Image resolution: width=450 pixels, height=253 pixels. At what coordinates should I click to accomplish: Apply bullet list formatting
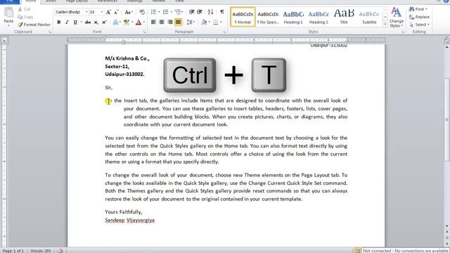153,12
